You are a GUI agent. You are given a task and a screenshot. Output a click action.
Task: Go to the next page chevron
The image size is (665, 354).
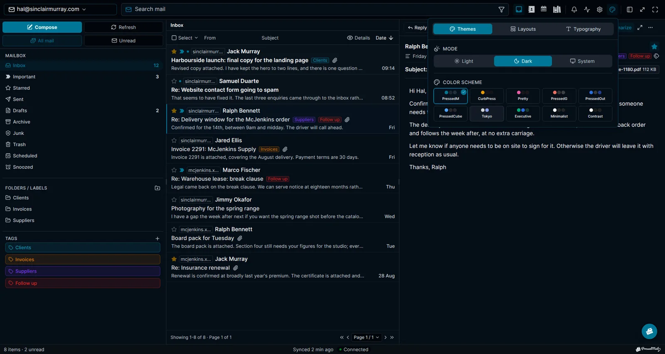tap(385, 337)
